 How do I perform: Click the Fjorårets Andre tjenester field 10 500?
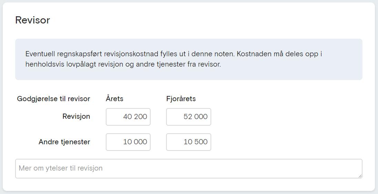[x=188, y=142]
